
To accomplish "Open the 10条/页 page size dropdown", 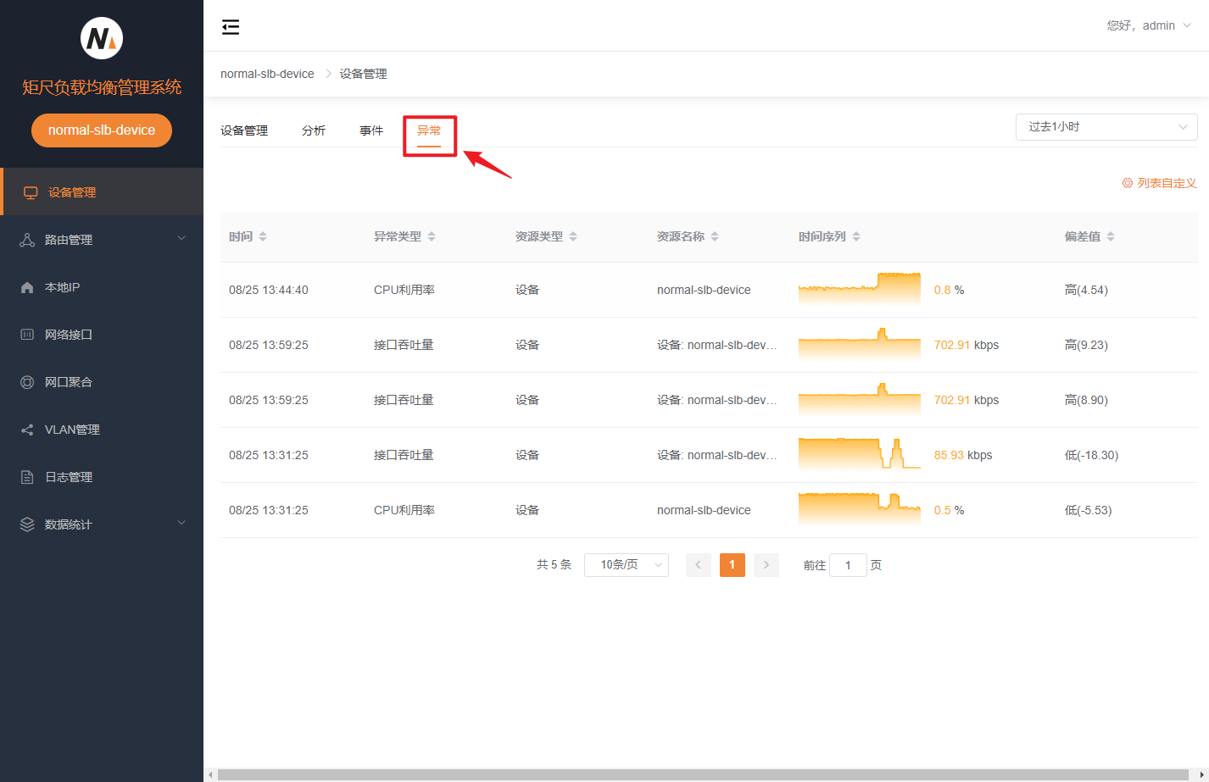I will pyautogui.click(x=626, y=565).
